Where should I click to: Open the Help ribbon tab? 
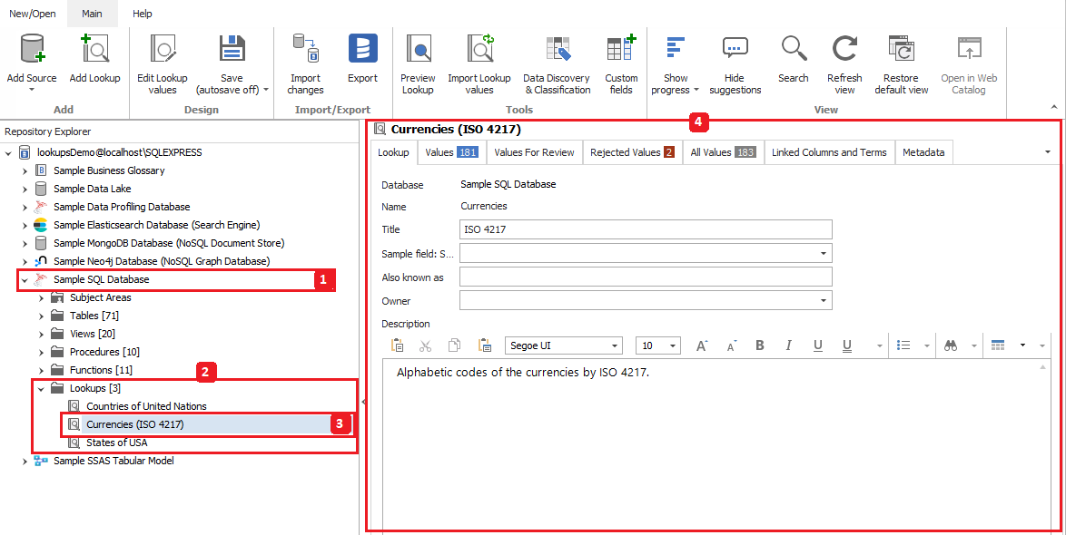point(143,14)
